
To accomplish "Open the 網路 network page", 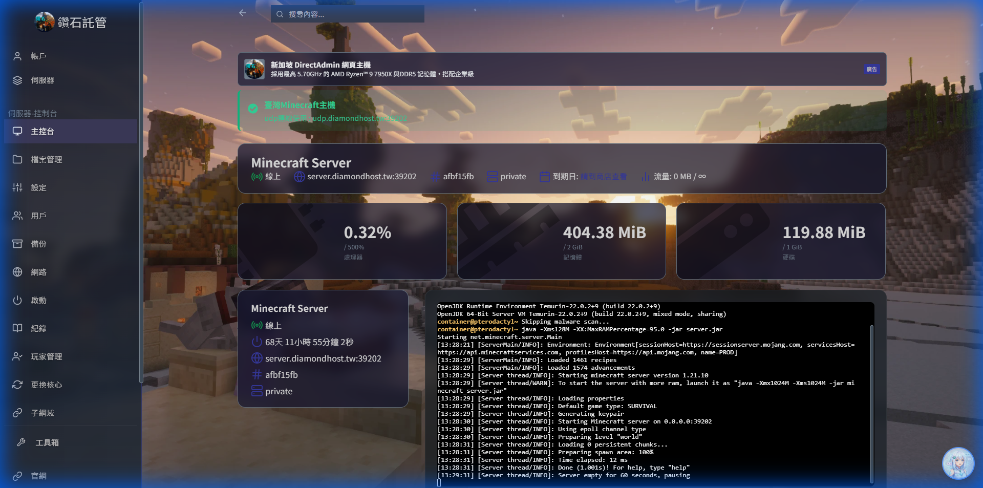I will 38,272.
